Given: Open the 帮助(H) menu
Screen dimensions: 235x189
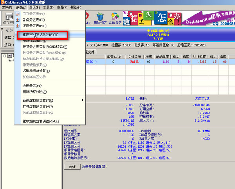Looking at the screenshot, I should coord(76,7).
